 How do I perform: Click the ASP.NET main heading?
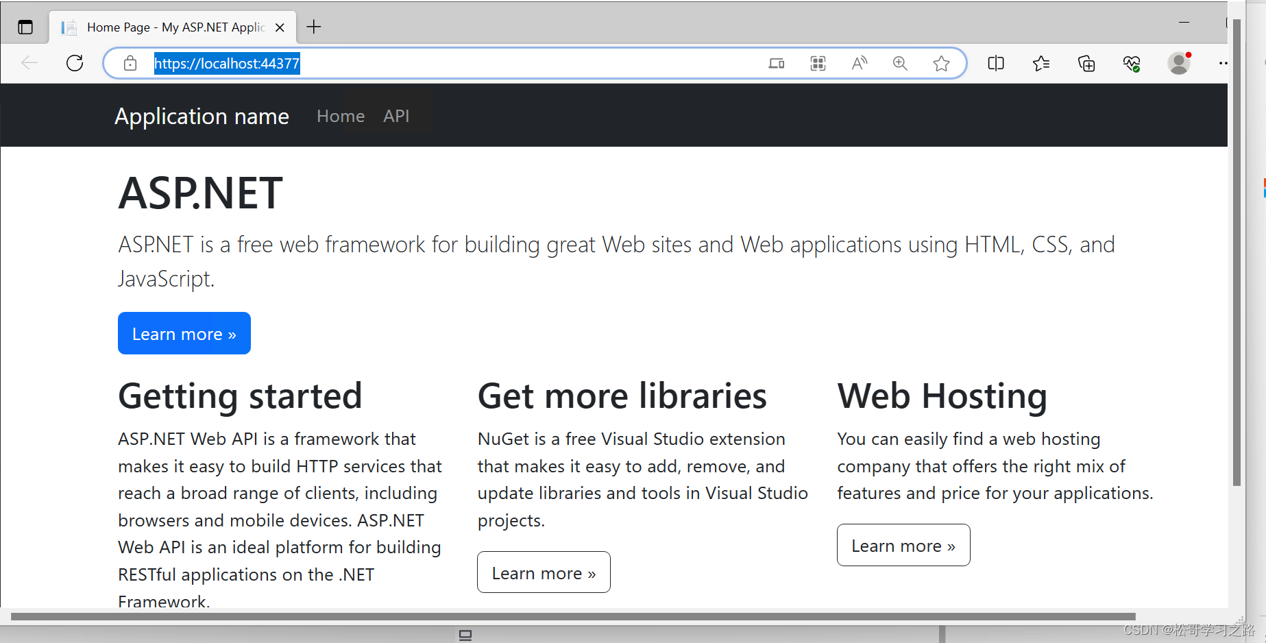pos(200,193)
